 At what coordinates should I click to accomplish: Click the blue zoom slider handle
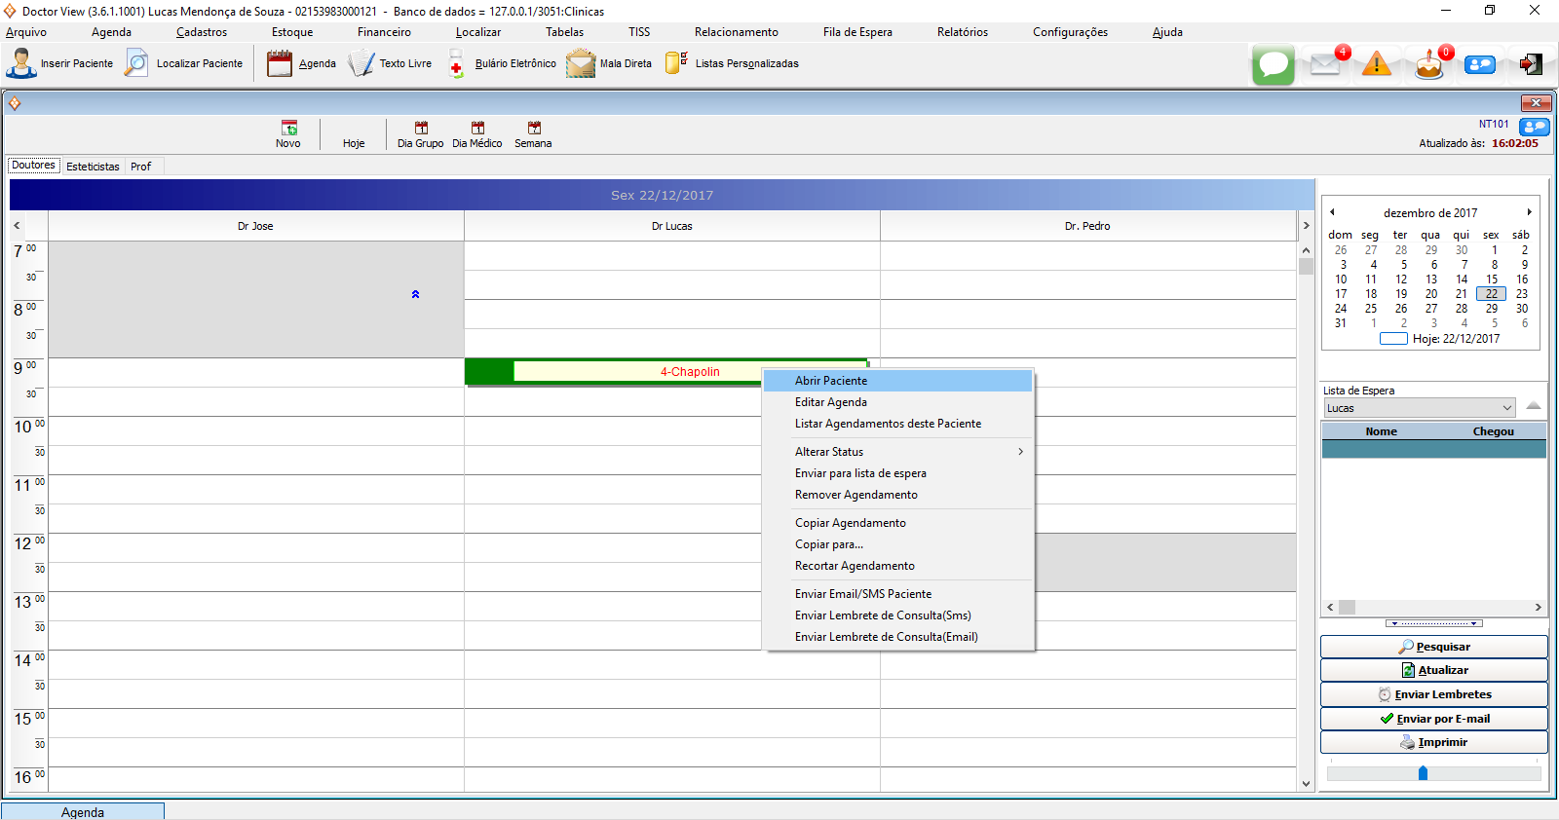pyautogui.click(x=1423, y=773)
